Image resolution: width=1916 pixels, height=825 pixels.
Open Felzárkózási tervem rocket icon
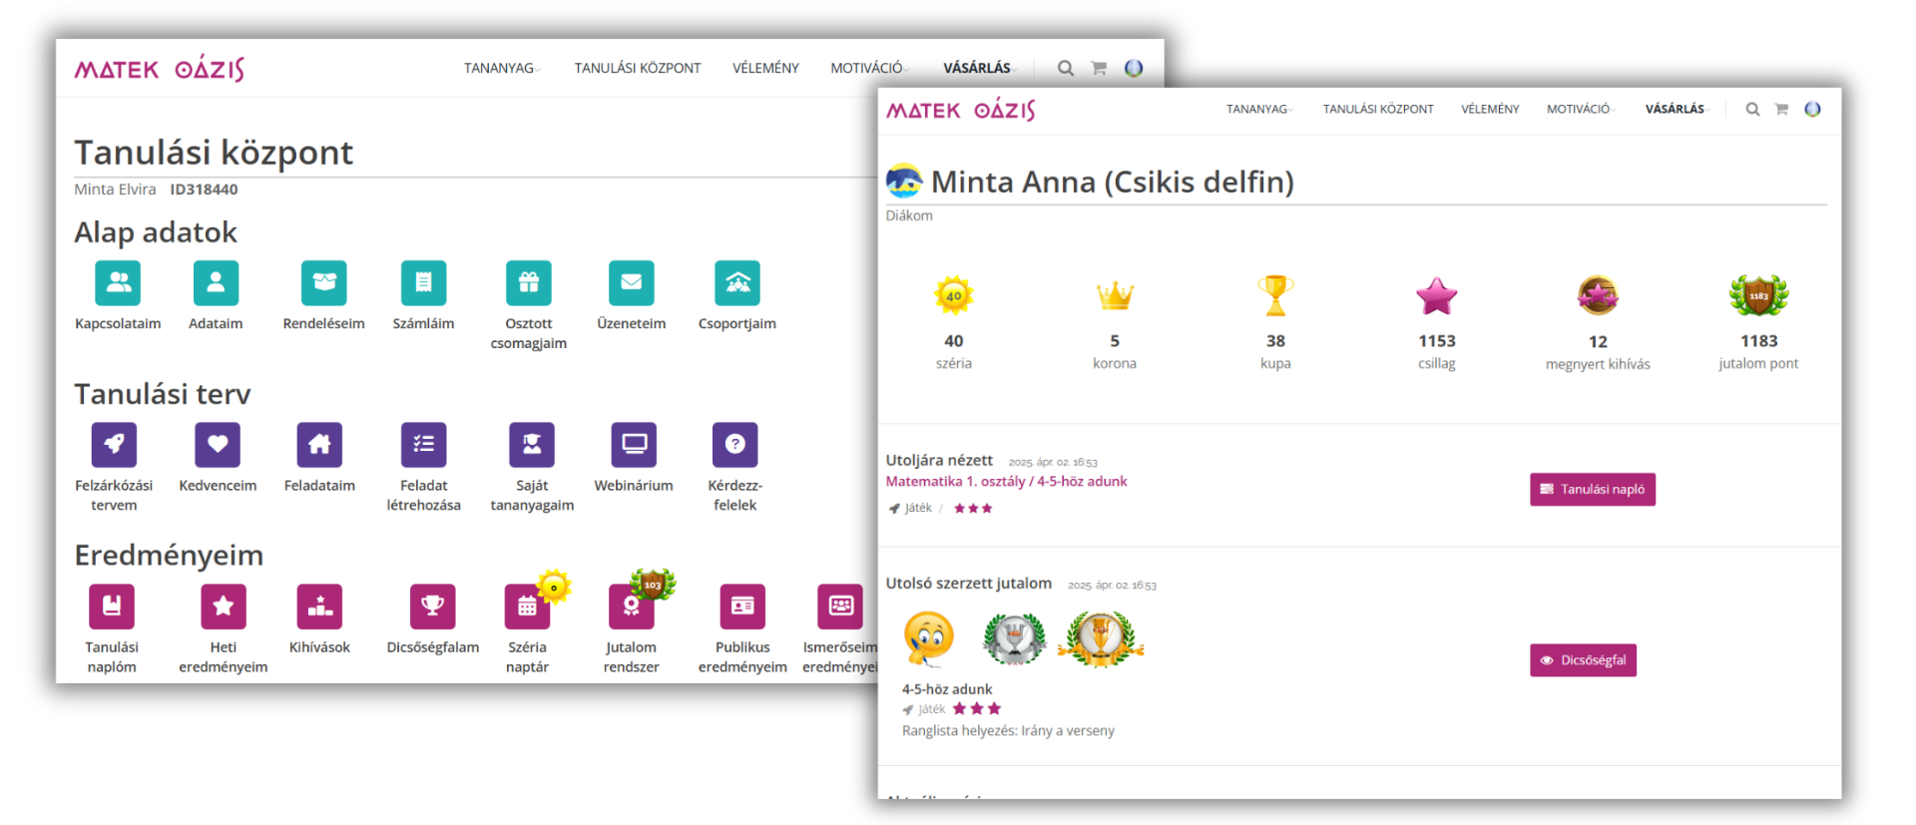pyautogui.click(x=114, y=445)
